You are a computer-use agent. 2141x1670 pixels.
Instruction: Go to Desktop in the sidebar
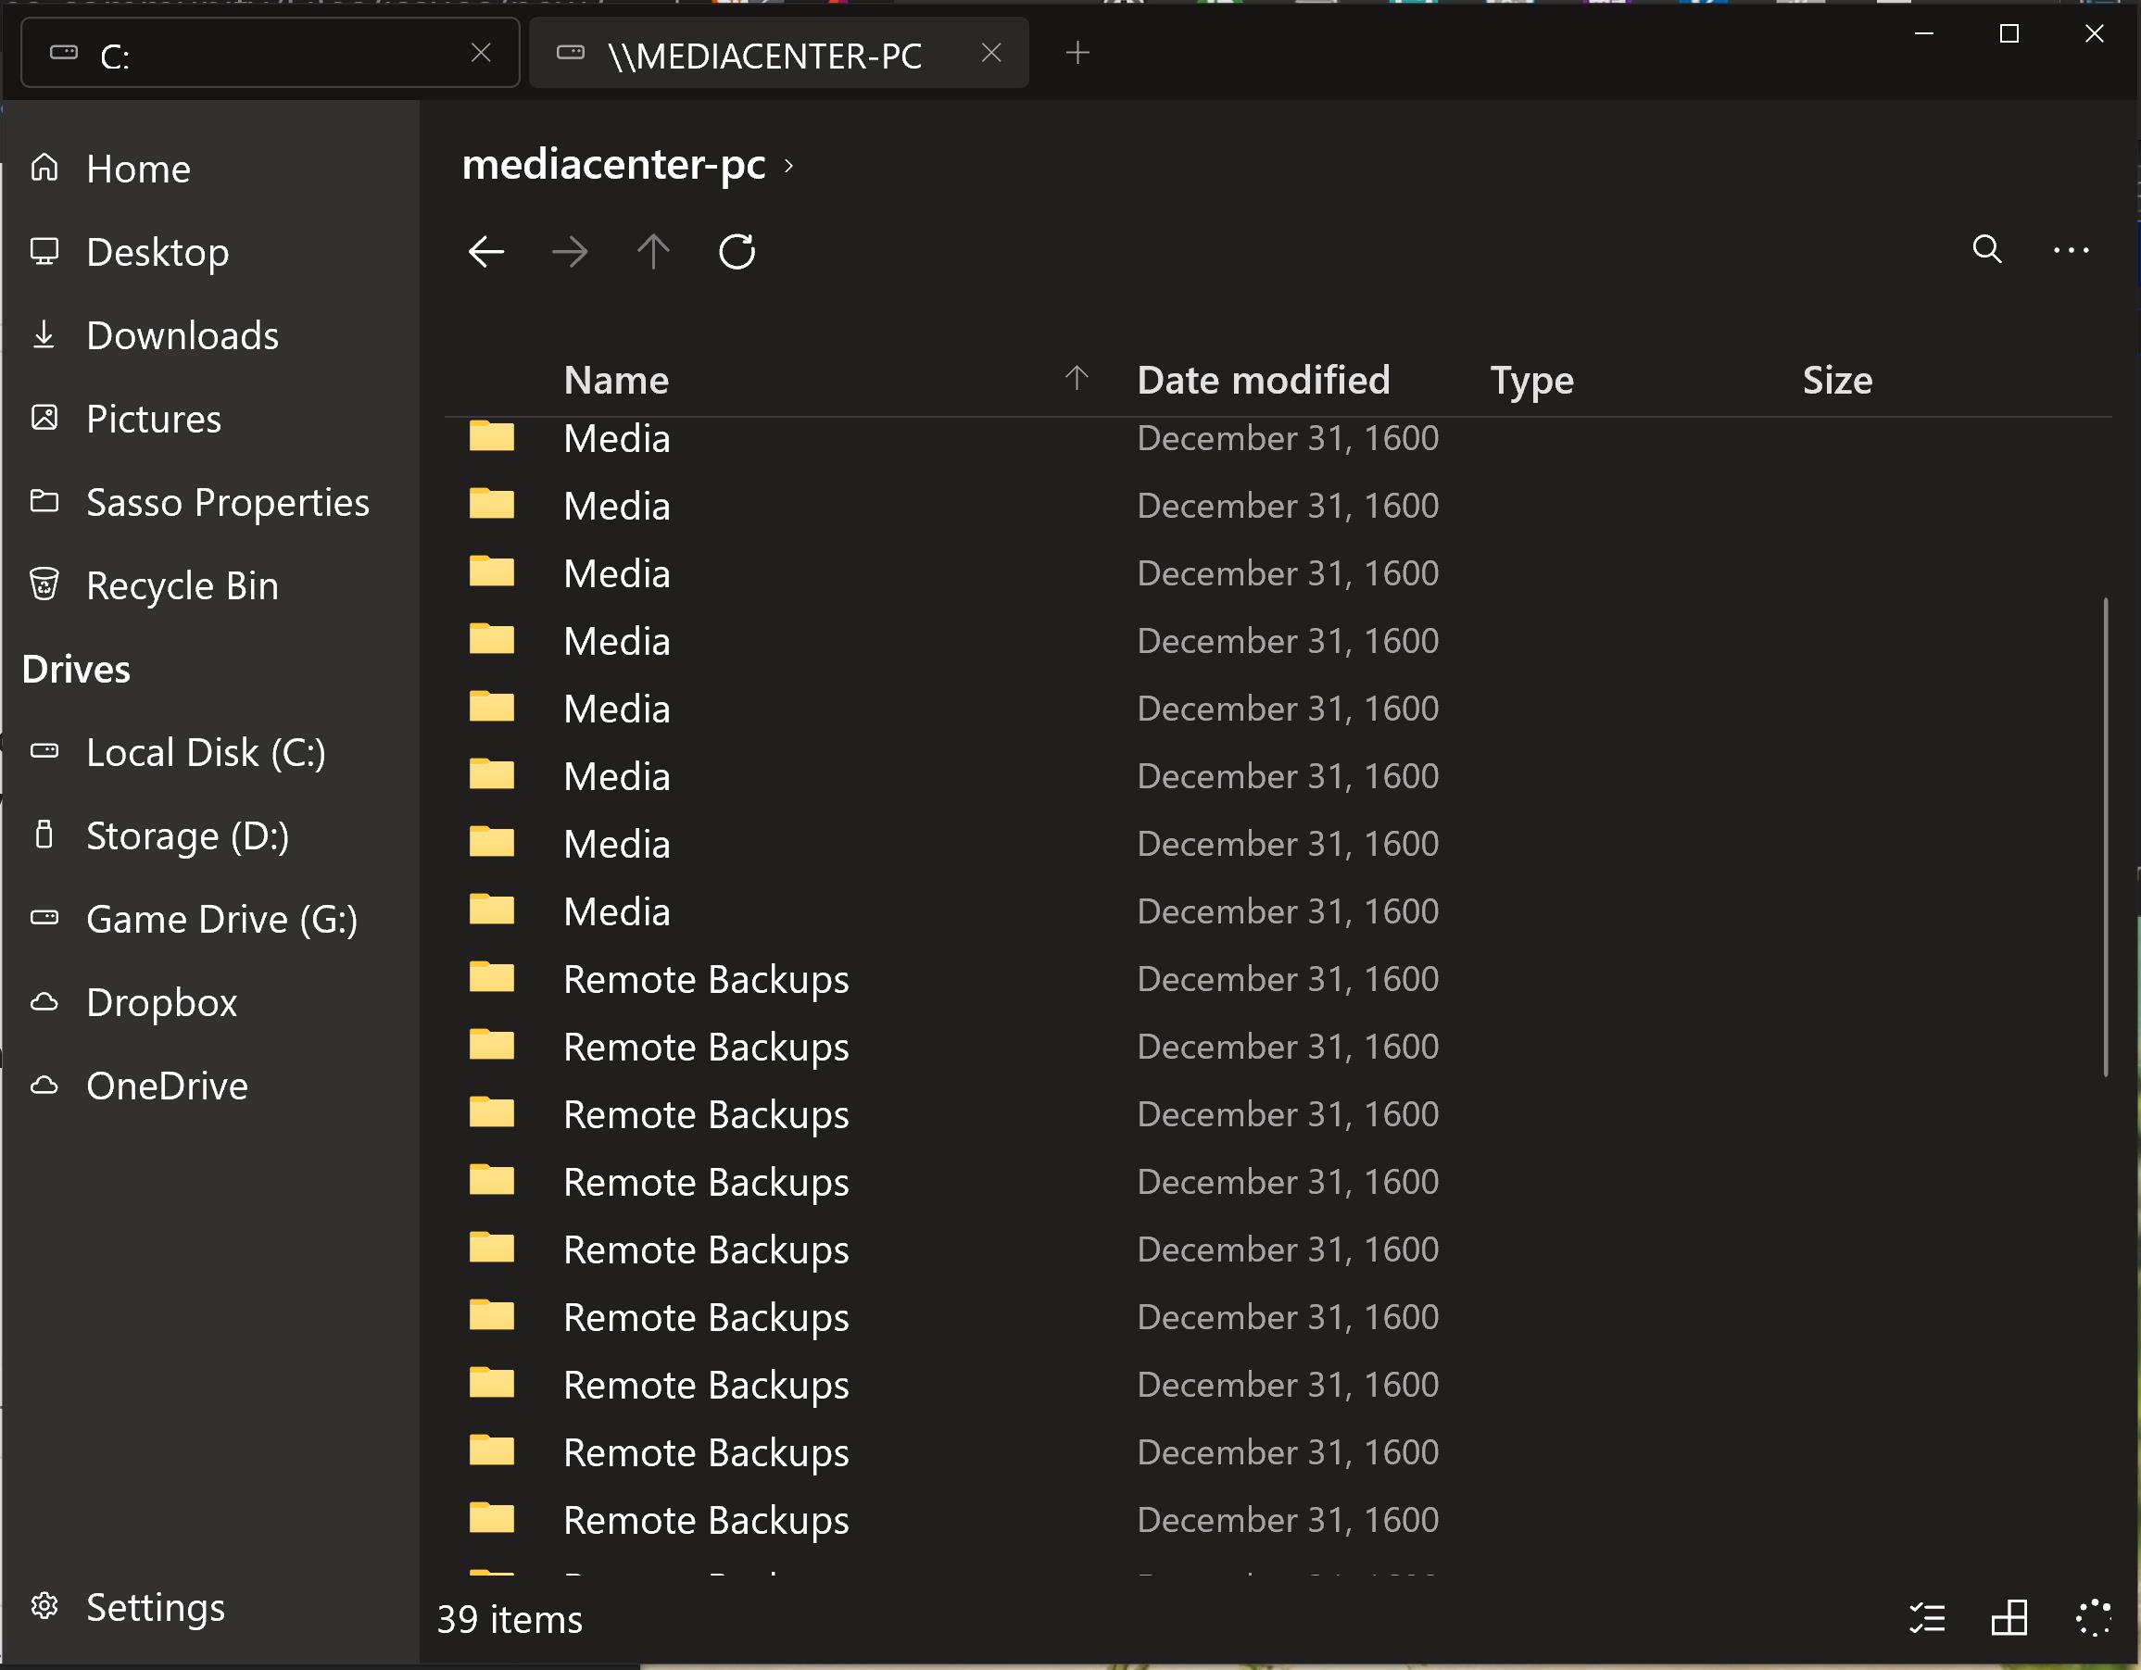(x=209, y=252)
